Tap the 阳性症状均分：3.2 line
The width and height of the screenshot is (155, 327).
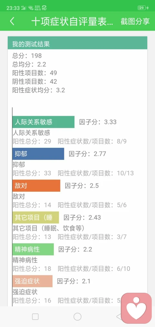point(39,90)
